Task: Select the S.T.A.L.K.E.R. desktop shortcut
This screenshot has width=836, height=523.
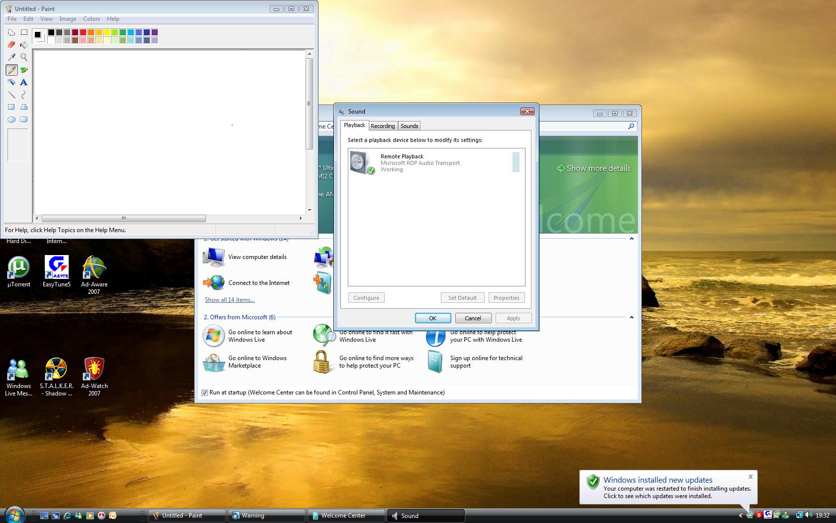Action: (x=56, y=377)
